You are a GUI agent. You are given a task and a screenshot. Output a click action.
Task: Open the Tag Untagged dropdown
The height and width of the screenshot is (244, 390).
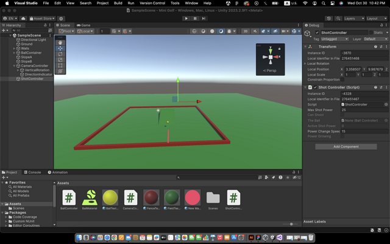335,39
